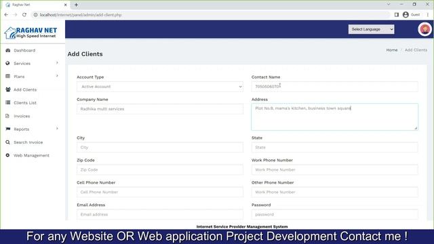434x244 pixels.
Task: Open the user avatar profile menu
Action: tap(425, 29)
